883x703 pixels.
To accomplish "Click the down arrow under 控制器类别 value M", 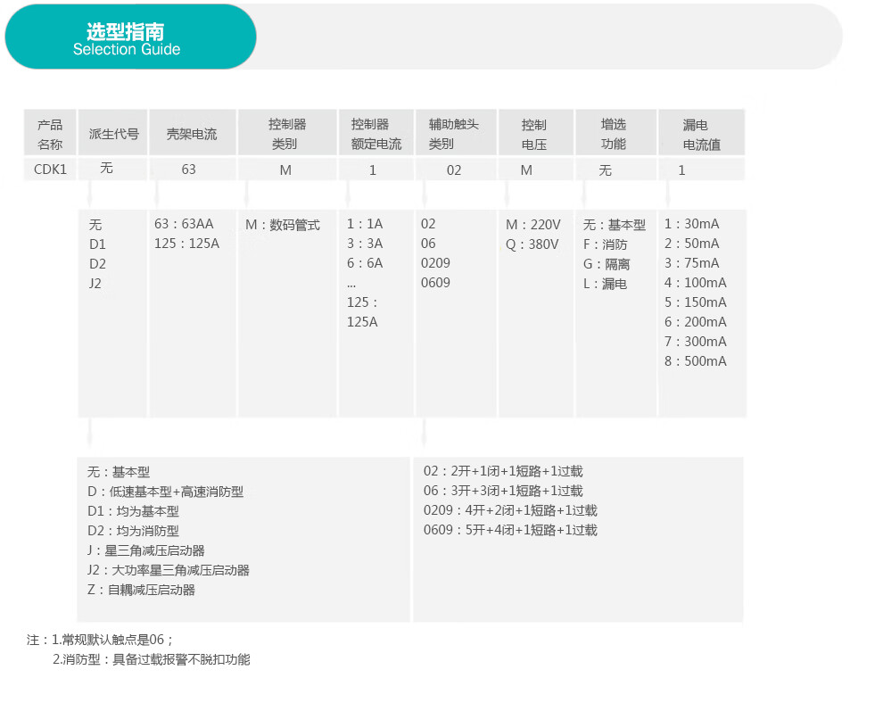I will (247, 195).
